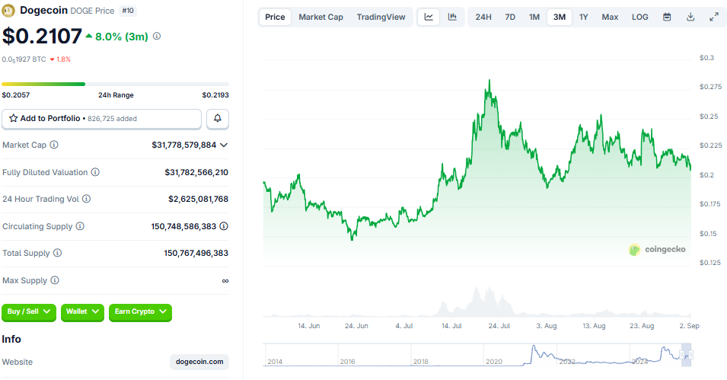Click the 2020 label in navigator
727x380 pixels.
[494, 362]
